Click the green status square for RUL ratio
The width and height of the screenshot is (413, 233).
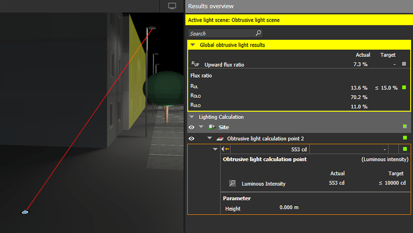(x=404, y=87)
